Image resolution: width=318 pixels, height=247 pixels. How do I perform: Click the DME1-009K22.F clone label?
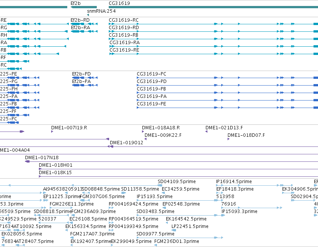(163, 135)
